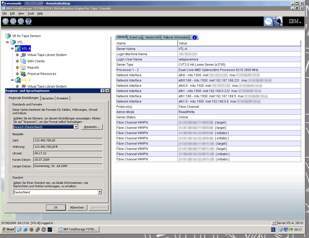
Task: Click the Physical Resources icon in the tree
Action: (x=23, y=74)
